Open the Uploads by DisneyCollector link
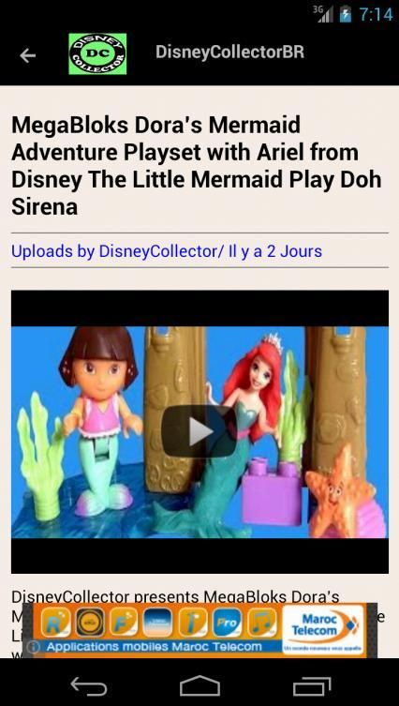399x706 pixels. 167,250
